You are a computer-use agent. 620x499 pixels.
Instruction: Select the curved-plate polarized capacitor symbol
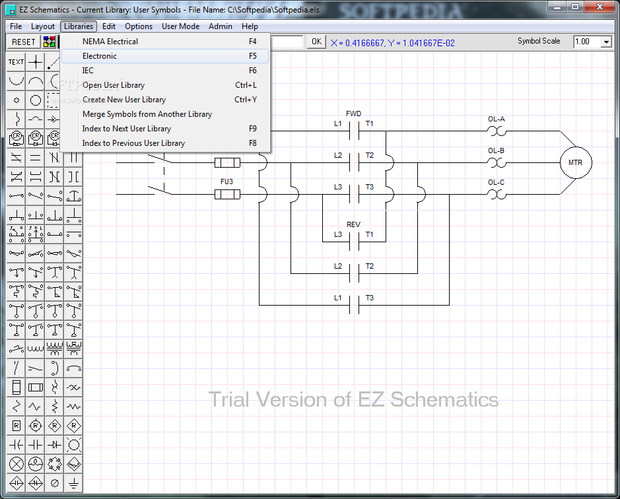tap(17, 446)
